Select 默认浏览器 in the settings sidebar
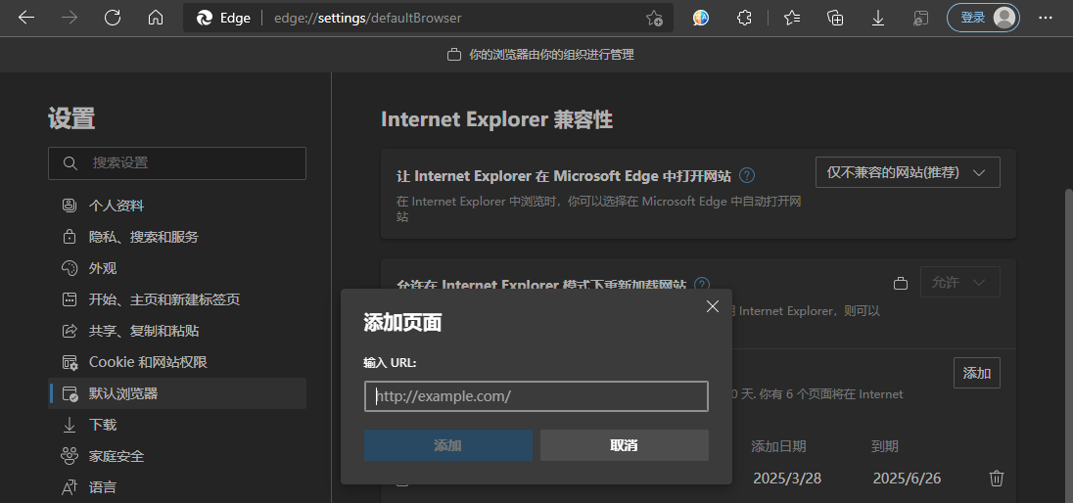Screen dimensions: 1073x503 pos(177,393)
